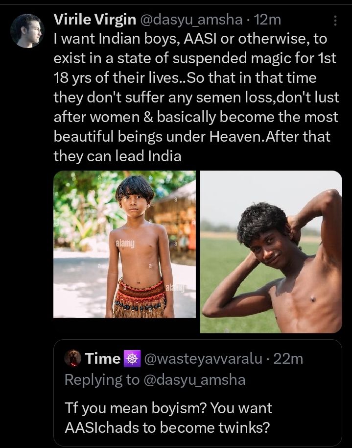The image size is (352, 448).
Task: Click the "they can lead India" text line
Action: (x=117, y=156)
